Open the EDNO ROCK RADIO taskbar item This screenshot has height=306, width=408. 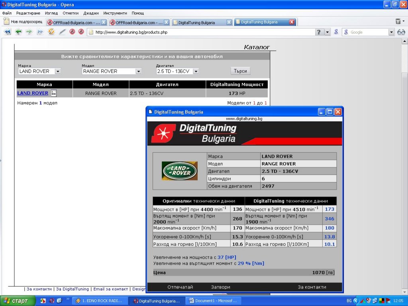(x=100, y=301)
